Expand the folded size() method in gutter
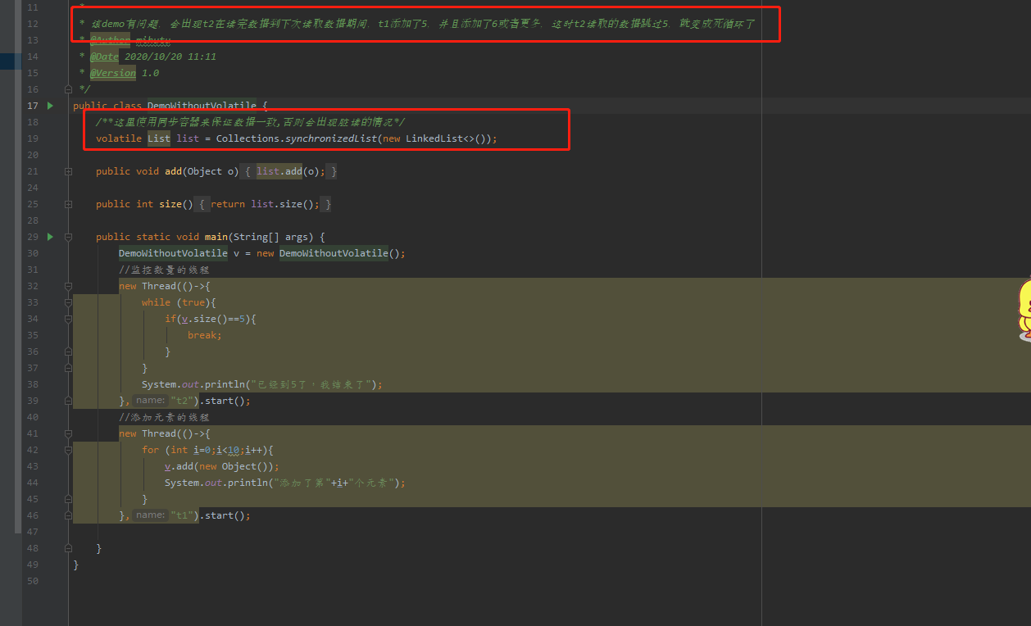 tap(68, 204)
